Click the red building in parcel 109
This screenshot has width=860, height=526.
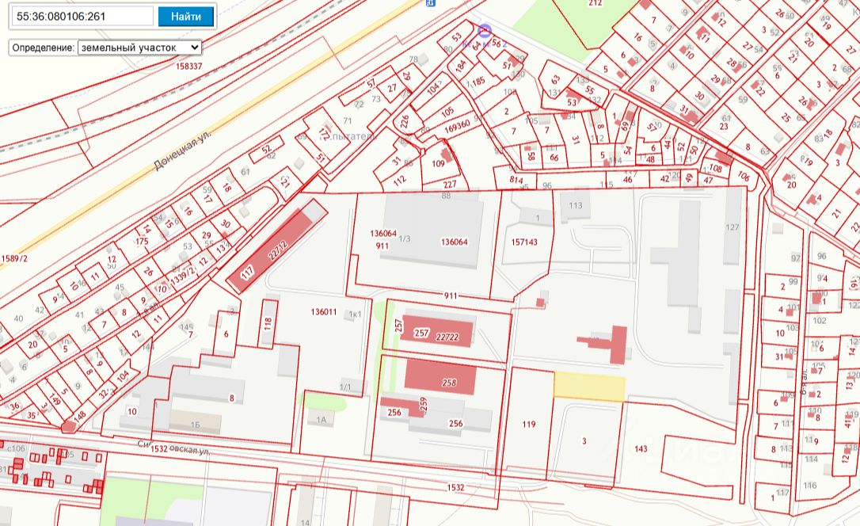(x=446, y=155)
